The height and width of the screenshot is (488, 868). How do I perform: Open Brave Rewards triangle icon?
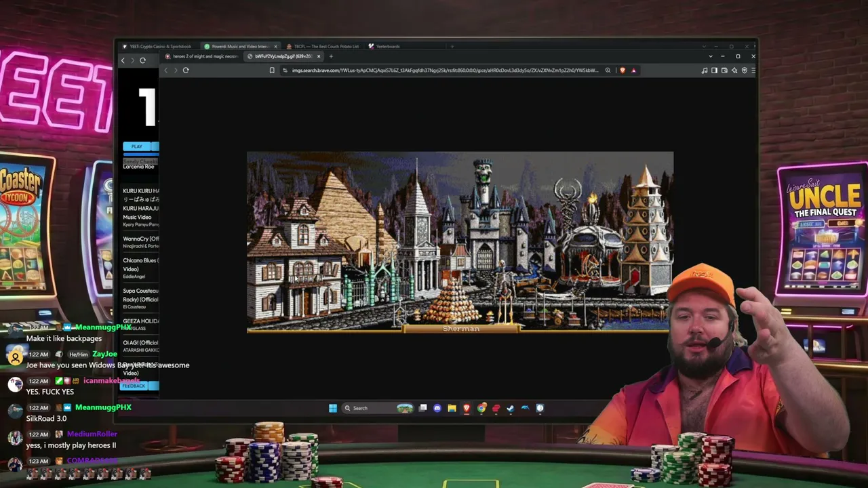pyautogui.click(x=633, y=70)
